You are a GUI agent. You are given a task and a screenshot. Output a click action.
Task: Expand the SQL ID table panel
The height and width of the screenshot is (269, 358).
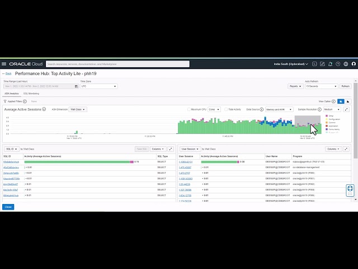pos(171,149)
